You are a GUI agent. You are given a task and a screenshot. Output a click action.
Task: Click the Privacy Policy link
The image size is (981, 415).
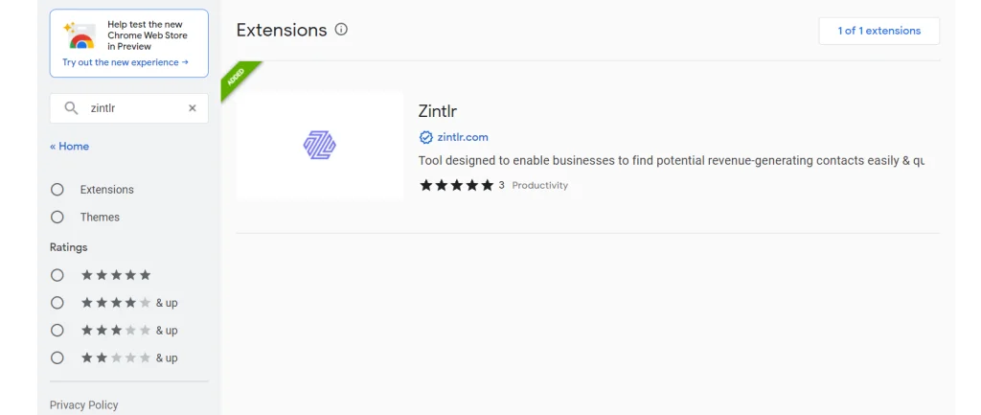point(83,405)
